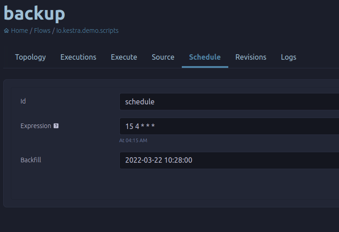
Task: Click the Backfill field label
Action: click(x=31, y=160)
